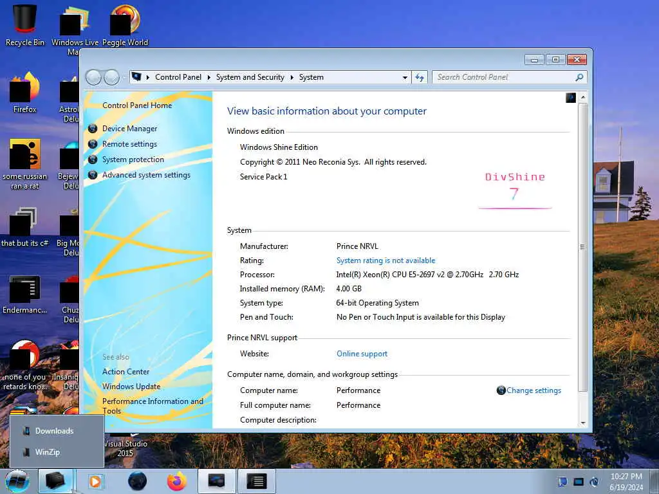Viewport: 659px width, 494px height.
Task: Click the Full computer name value 'Performance'
Action: pos(358,405)
